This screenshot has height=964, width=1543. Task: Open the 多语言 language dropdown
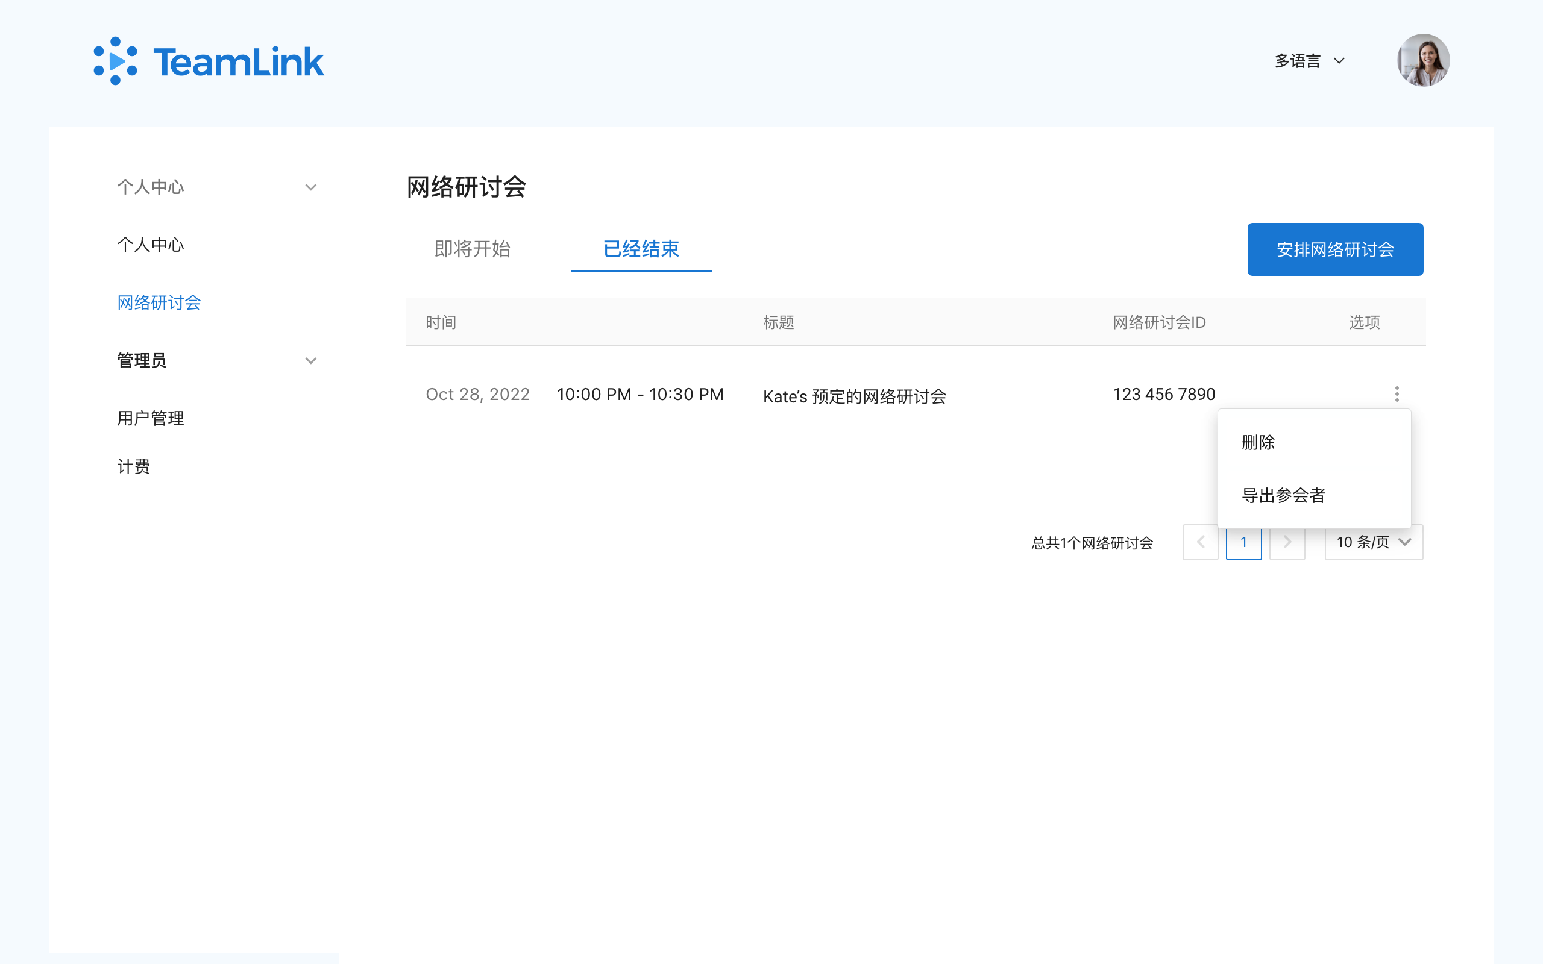coord(1309,61)
